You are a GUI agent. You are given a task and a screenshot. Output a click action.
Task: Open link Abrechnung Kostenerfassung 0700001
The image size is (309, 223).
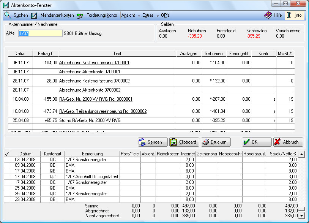(x=94, y=63)
